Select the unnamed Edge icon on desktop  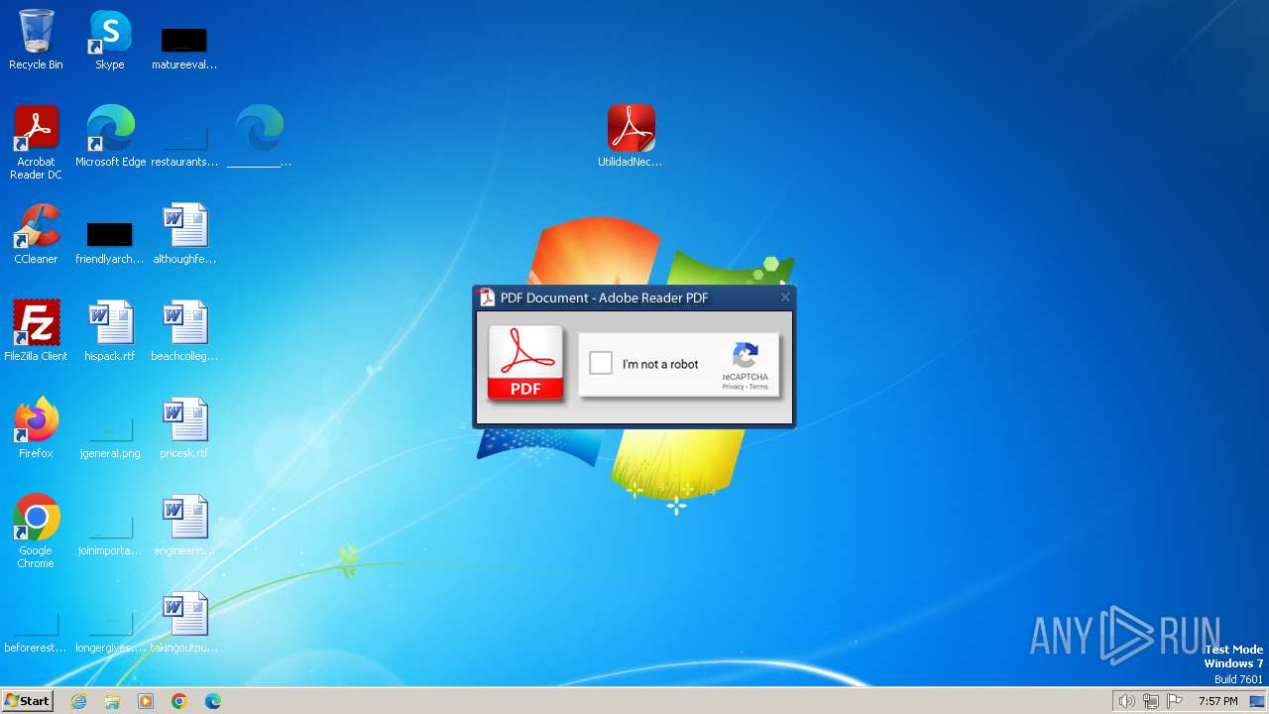(x=260, y=137)
